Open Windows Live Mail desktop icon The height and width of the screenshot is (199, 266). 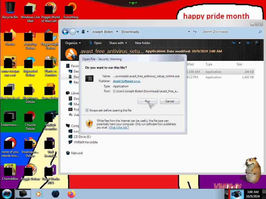click(x=30, y=12)
